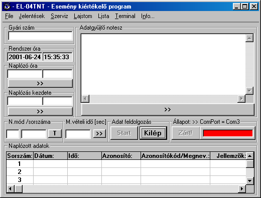Click the table scroll up arrow
The width and height of the screenshot is (261, 198).
(250, 156)
